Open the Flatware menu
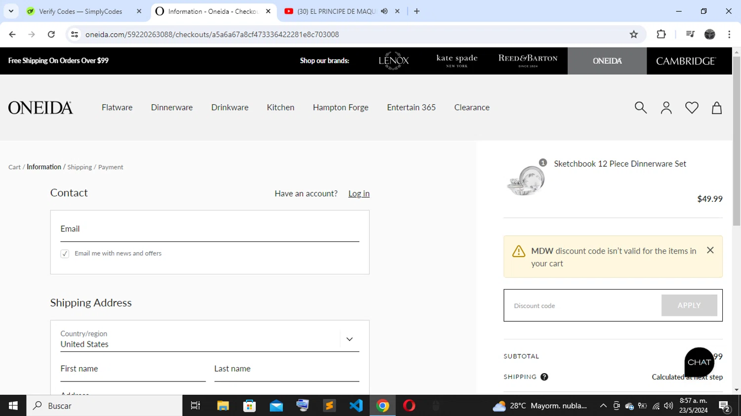Viewport: 741px width, 416px height. (117, 107)
